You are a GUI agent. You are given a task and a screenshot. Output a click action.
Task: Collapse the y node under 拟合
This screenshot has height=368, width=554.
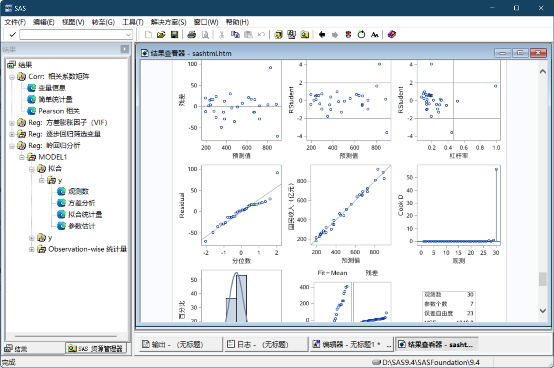coord(42,181)
